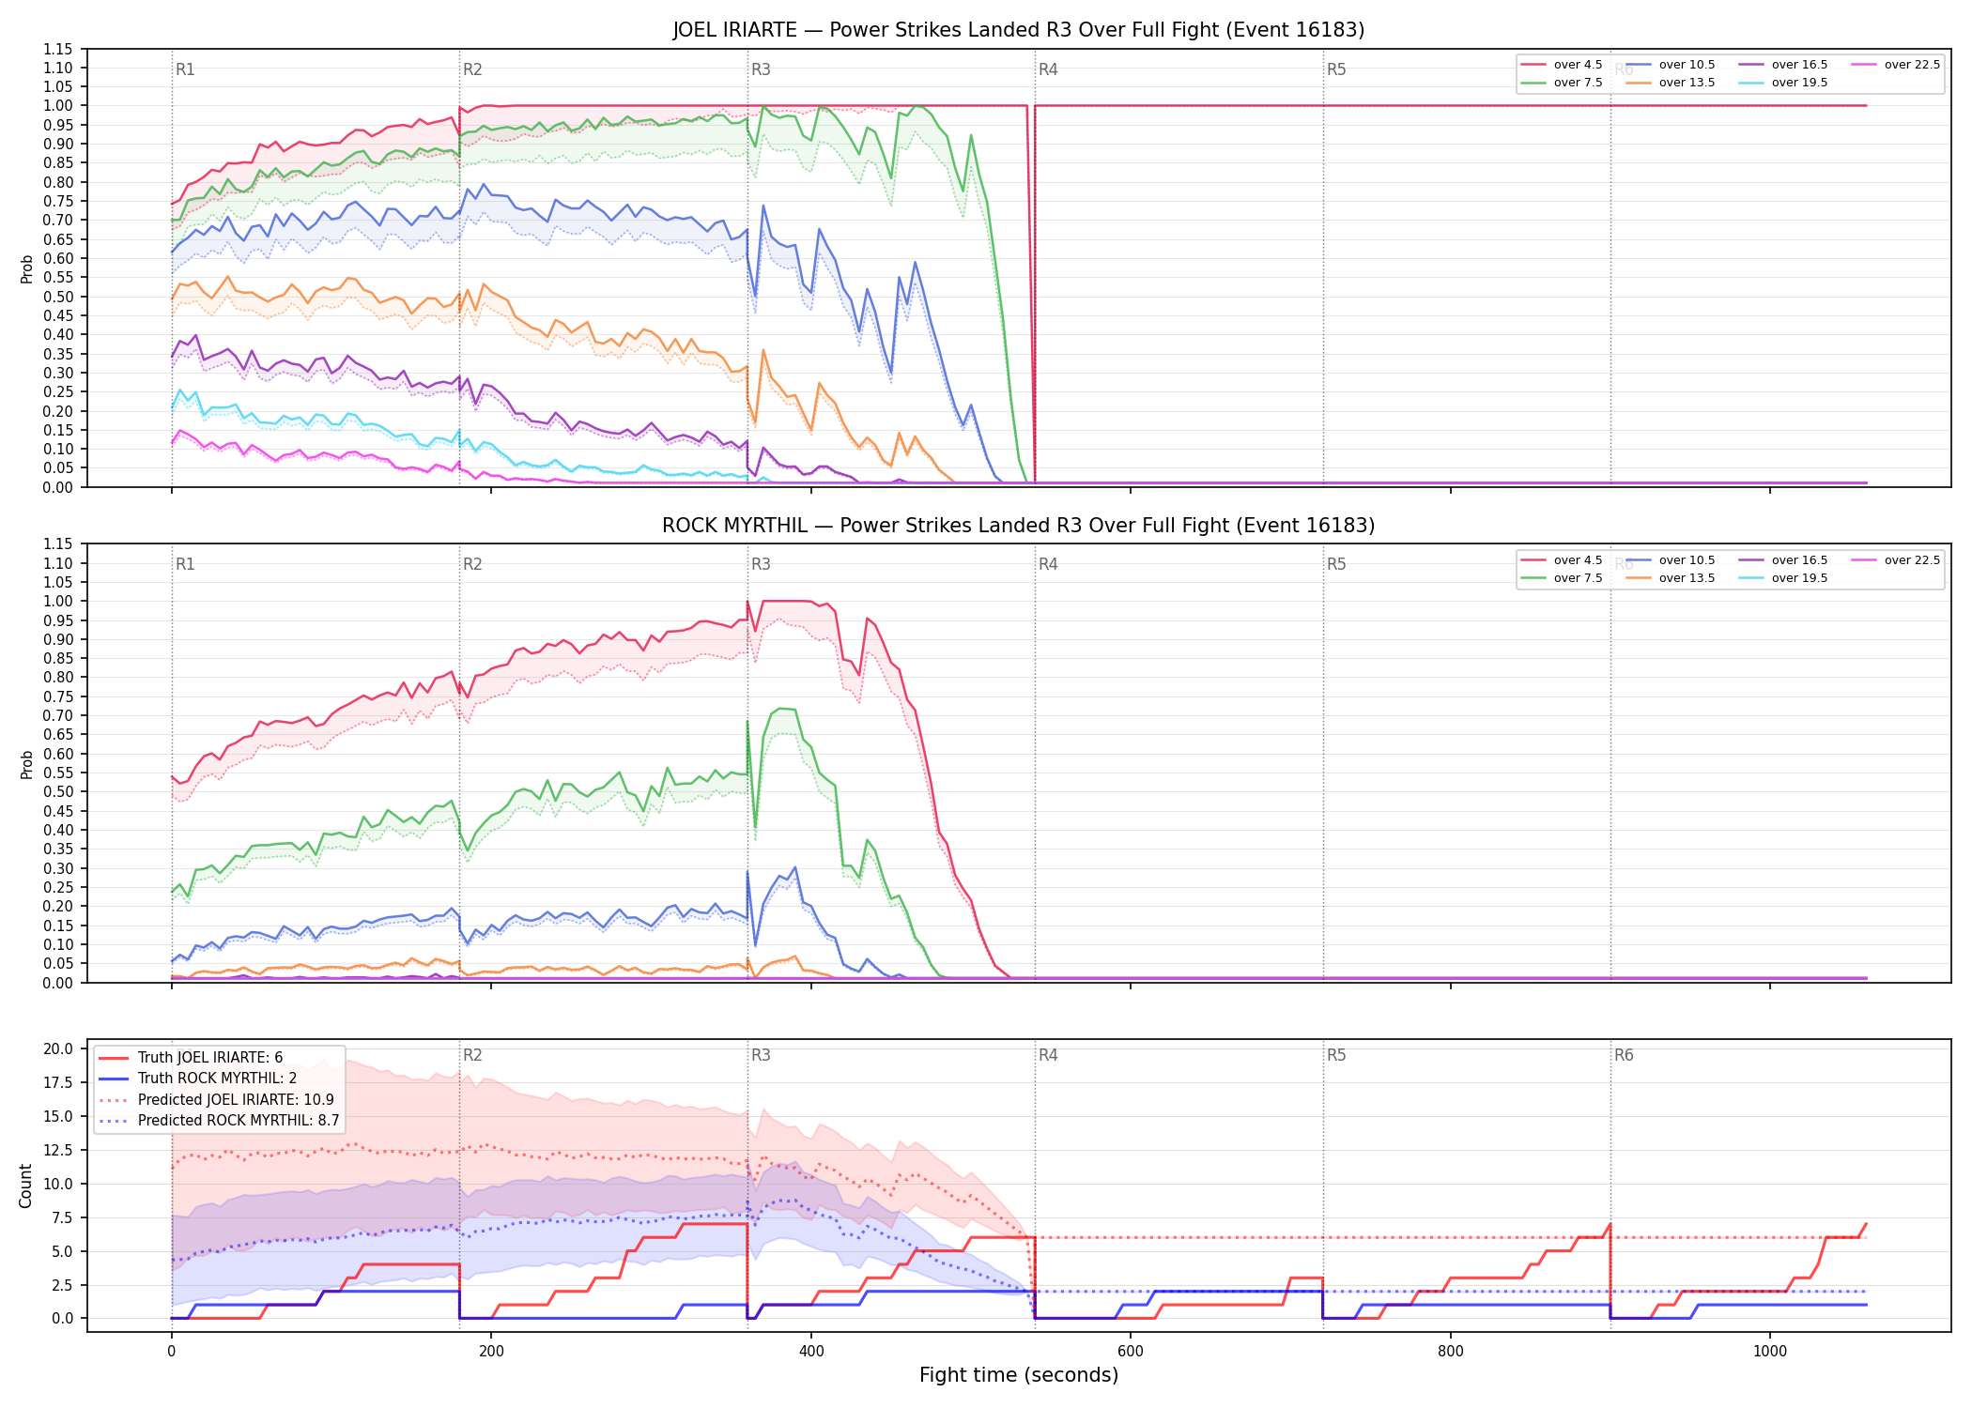Click R3 round marker in Joel Iriarte chart
Image resolution: width=1972 pixels, height=1408 pixels.
point(761,69)
